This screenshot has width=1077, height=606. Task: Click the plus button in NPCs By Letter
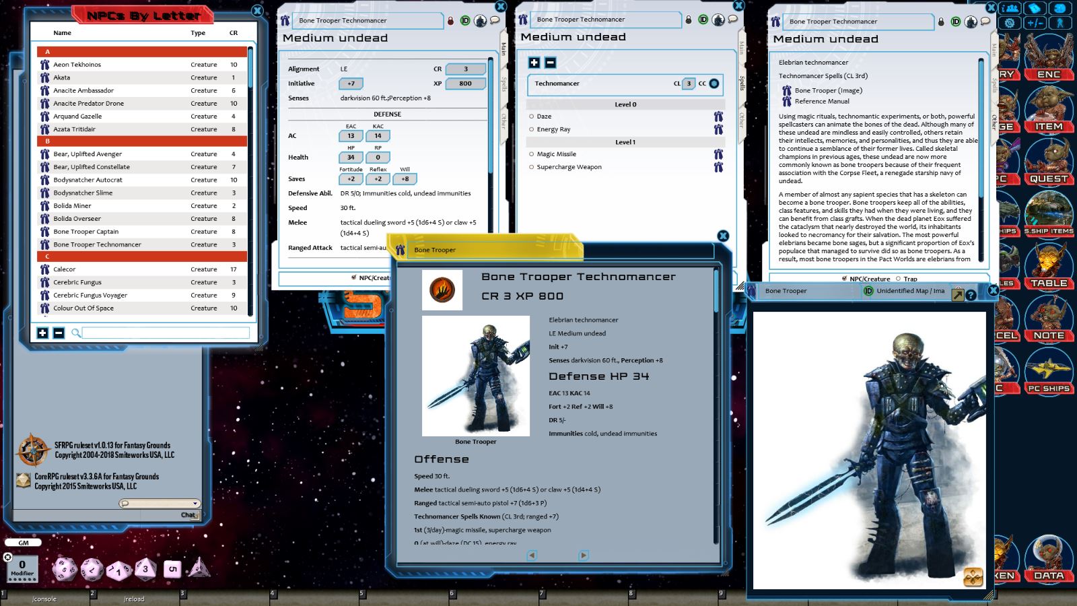[x=42, y=332]
